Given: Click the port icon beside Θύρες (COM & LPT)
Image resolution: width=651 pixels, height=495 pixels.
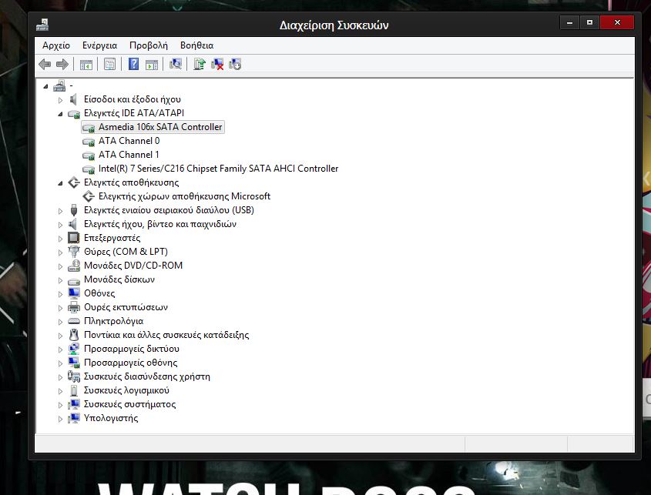Looking at the screenshot, I should tap(74, 252).
